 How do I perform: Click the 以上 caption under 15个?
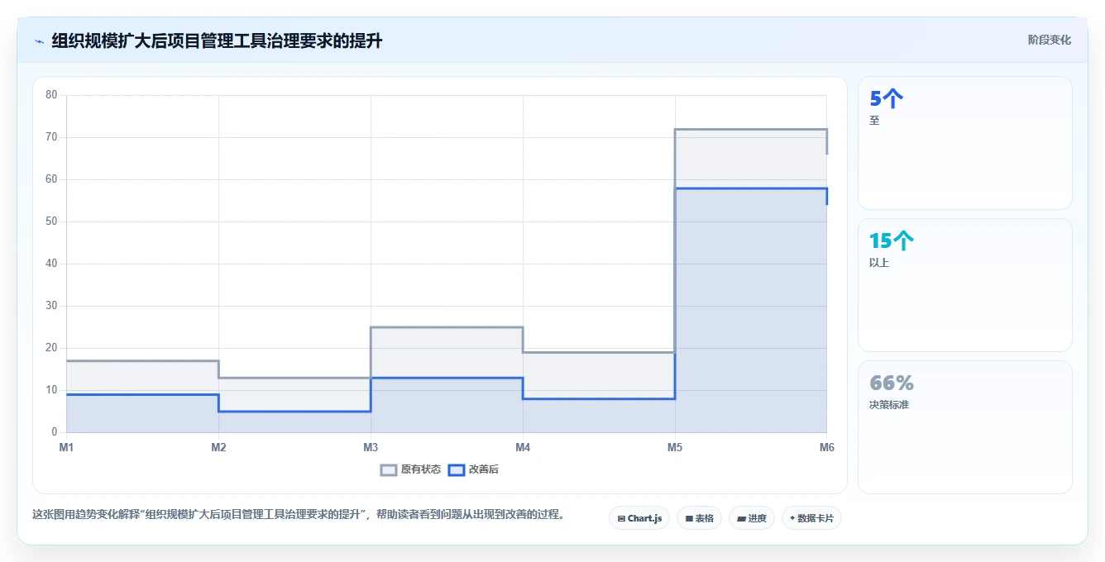coord(879,263)
